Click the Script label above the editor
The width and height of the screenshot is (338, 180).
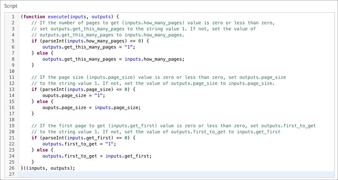point(11,6)
